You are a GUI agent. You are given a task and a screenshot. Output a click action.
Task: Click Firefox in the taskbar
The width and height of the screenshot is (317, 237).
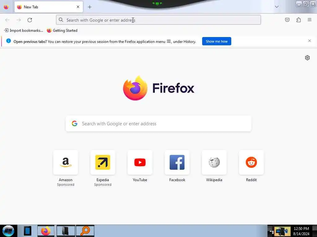coord(46,231)
